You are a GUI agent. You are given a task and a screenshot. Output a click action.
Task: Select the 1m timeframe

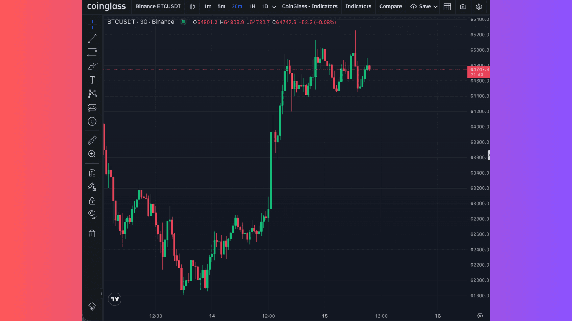point(208,6)
